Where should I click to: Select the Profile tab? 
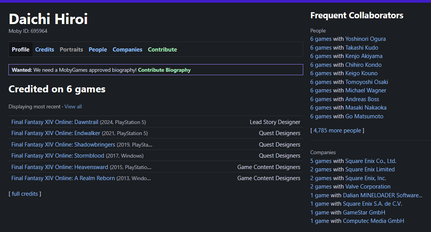[21, 50]
